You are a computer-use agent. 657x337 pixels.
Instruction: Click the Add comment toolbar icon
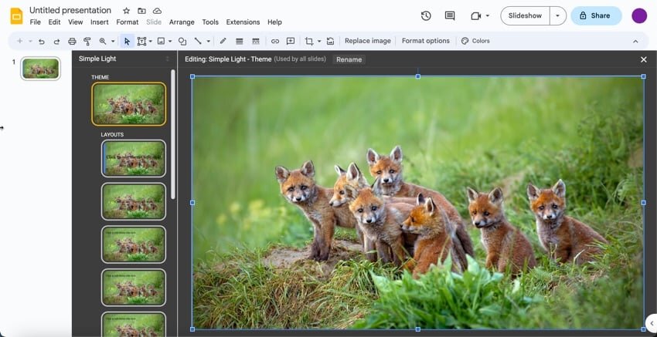pyautogui.click(x=291, y=41)
